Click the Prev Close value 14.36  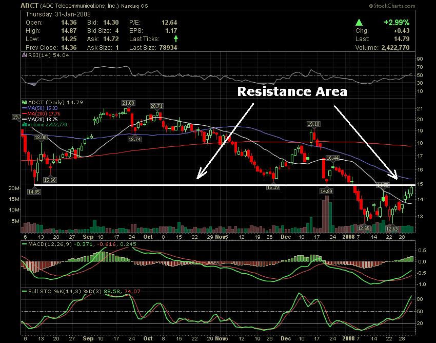tap(69, 47)
